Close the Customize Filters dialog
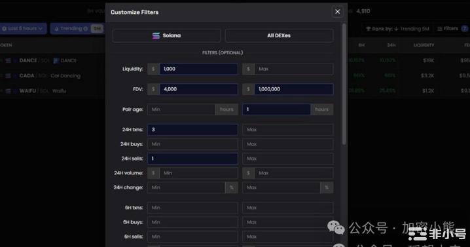470x247 pixels. coord(338,12)
